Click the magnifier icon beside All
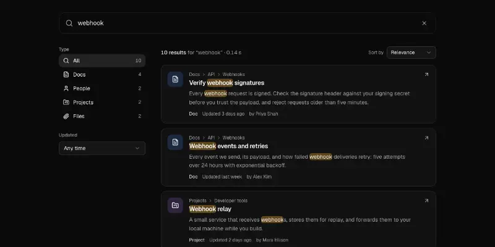The width and height of the screenshot is (495, 247). 66,61
